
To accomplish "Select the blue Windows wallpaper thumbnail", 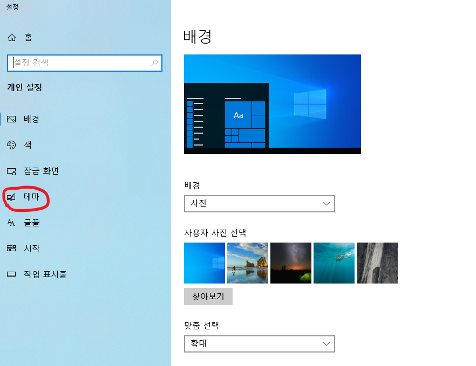I will [205, 263].
